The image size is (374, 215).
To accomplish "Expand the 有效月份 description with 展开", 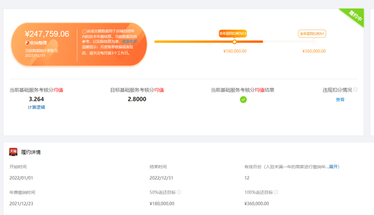I will 333,166.
